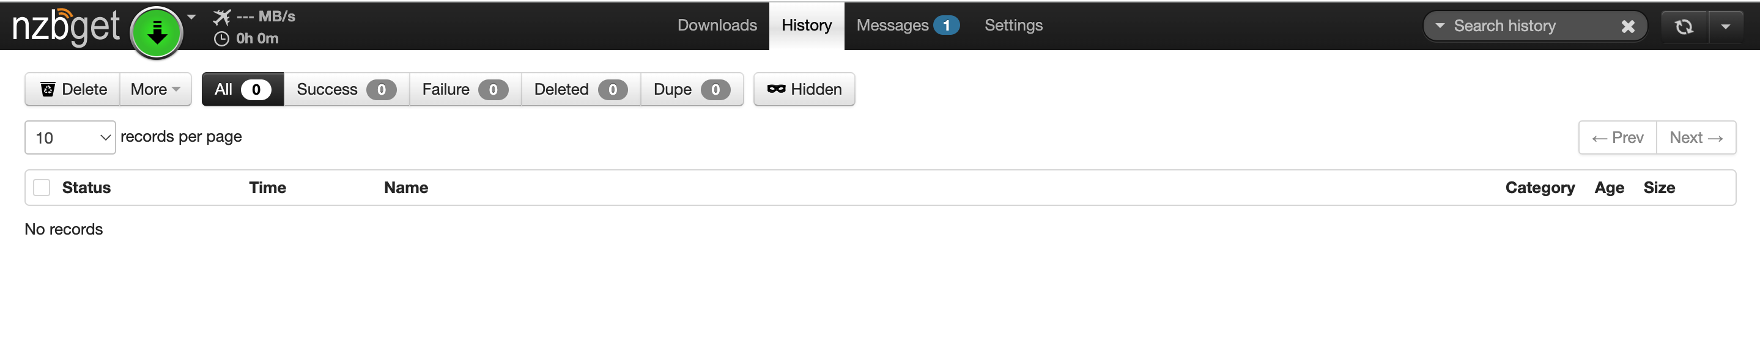Open the More dropdown
The image size is (1760, 358).
click(x=154, y=89)
